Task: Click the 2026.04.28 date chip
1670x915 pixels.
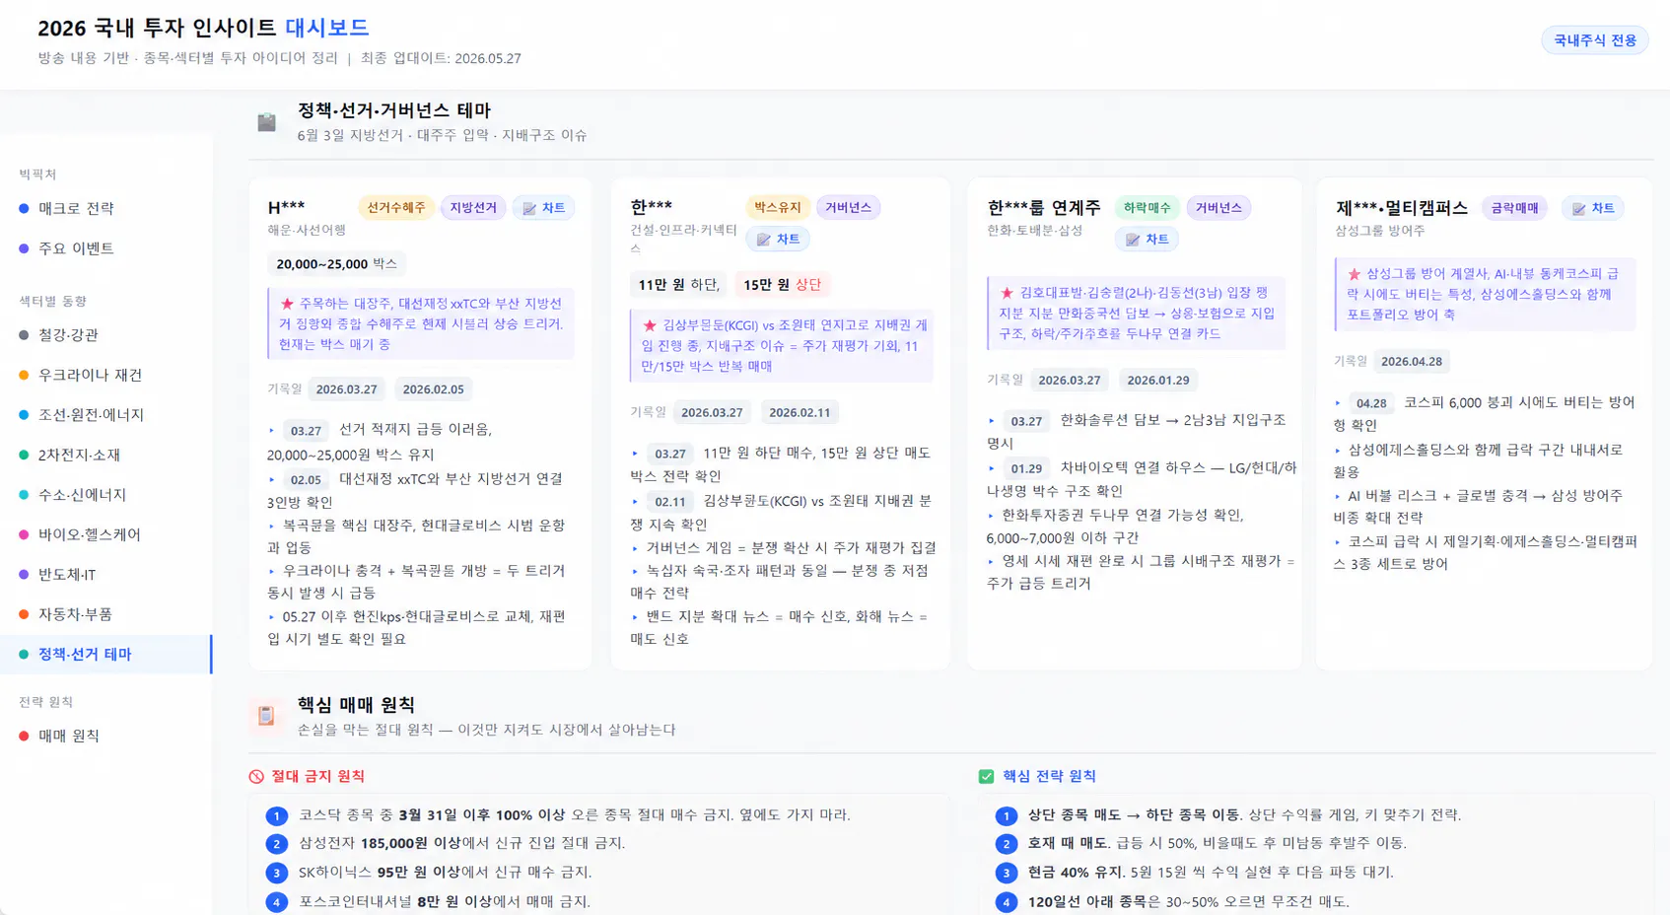Action: coord(1411,362)
